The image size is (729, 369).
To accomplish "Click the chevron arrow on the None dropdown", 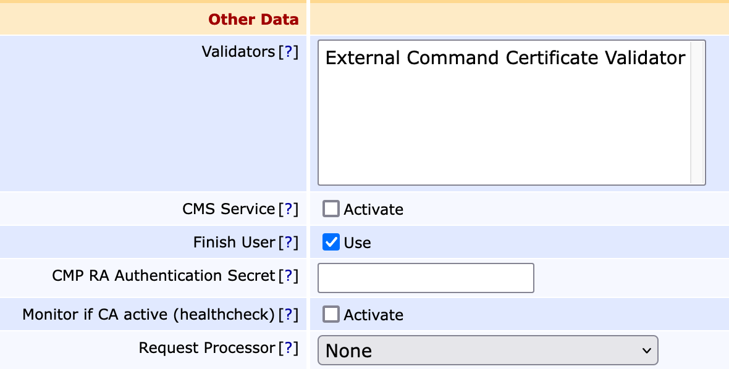I will (x=646, y=350).
